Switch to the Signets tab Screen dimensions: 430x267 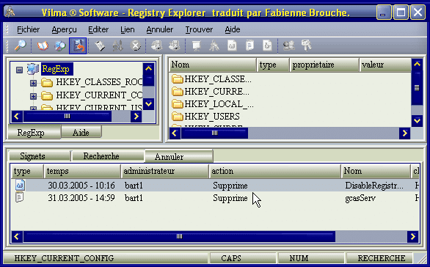(40, 156)
